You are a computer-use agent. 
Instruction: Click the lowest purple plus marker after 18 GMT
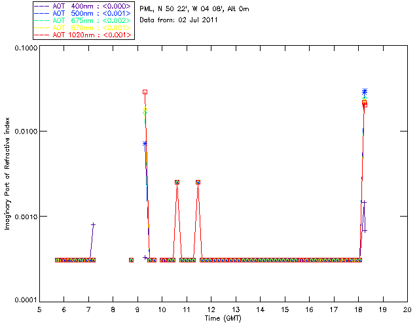point(365,231)
